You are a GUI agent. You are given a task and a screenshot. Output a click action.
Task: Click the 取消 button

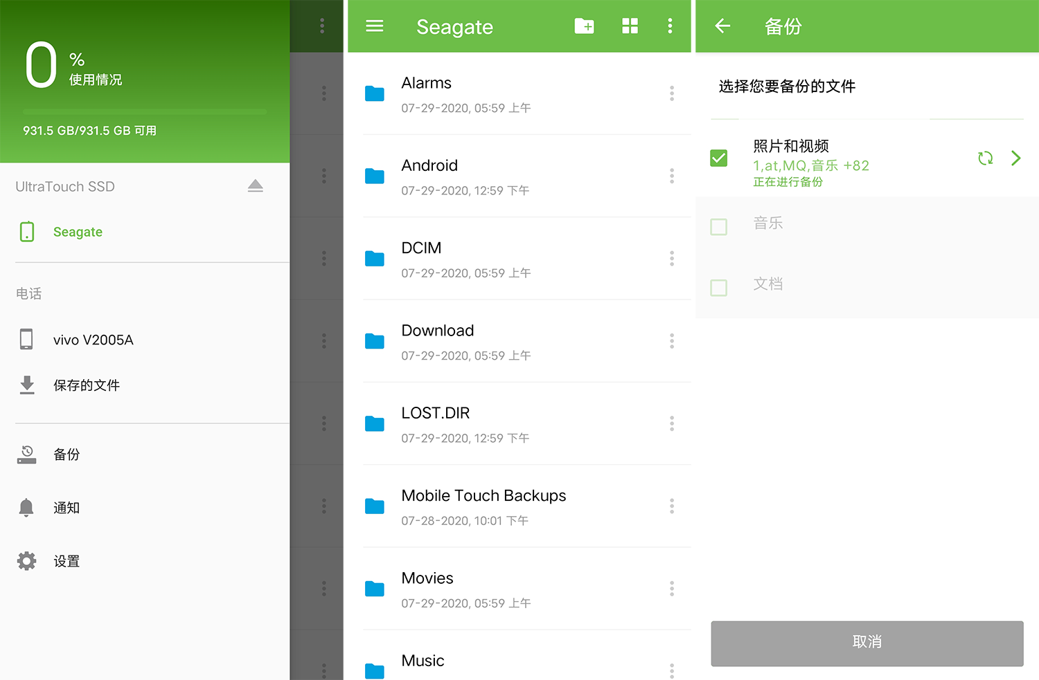coord(867,643)
